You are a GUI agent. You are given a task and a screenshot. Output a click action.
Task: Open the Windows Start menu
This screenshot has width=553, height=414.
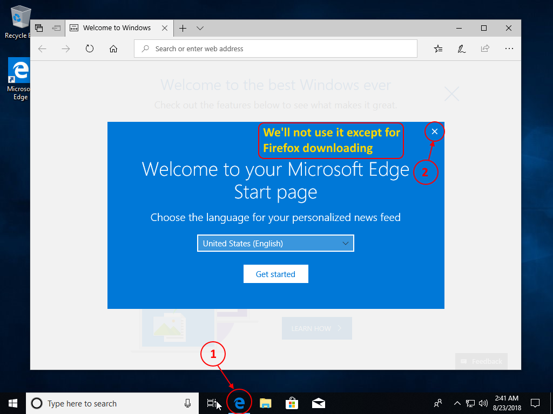coord(13,403)
